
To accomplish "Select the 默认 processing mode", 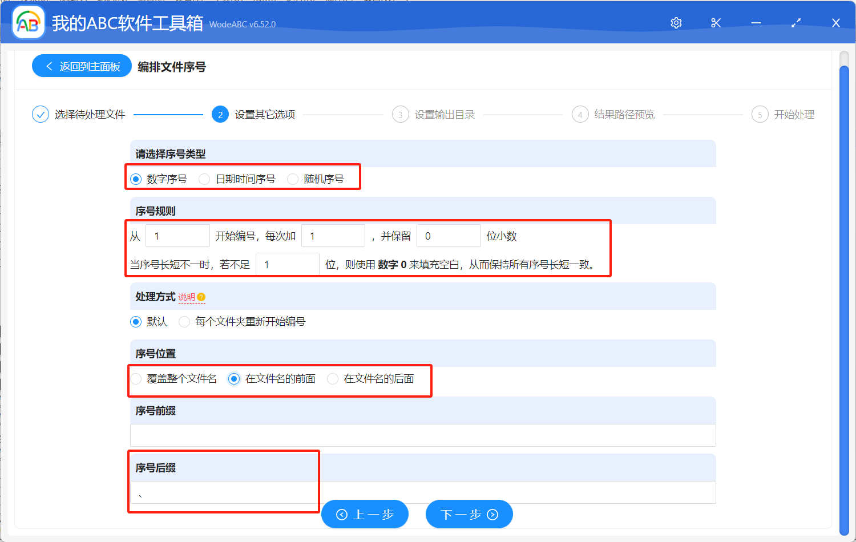I will (x=135, y=322).
